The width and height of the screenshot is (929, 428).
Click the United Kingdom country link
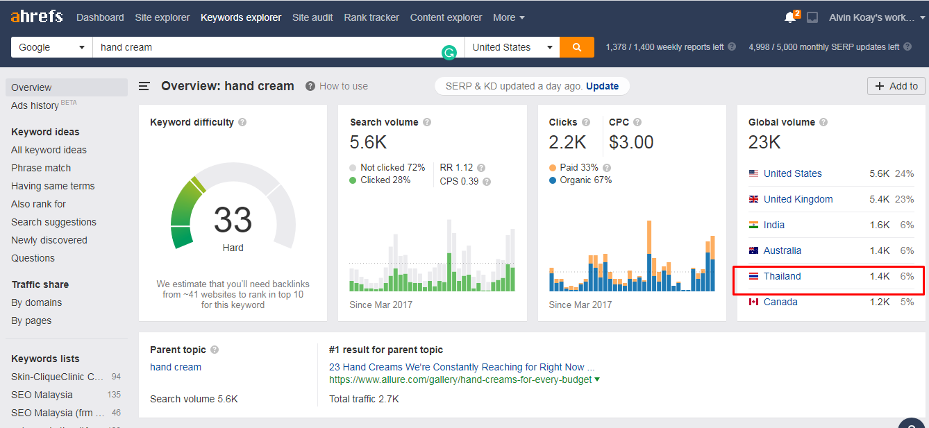798,199
